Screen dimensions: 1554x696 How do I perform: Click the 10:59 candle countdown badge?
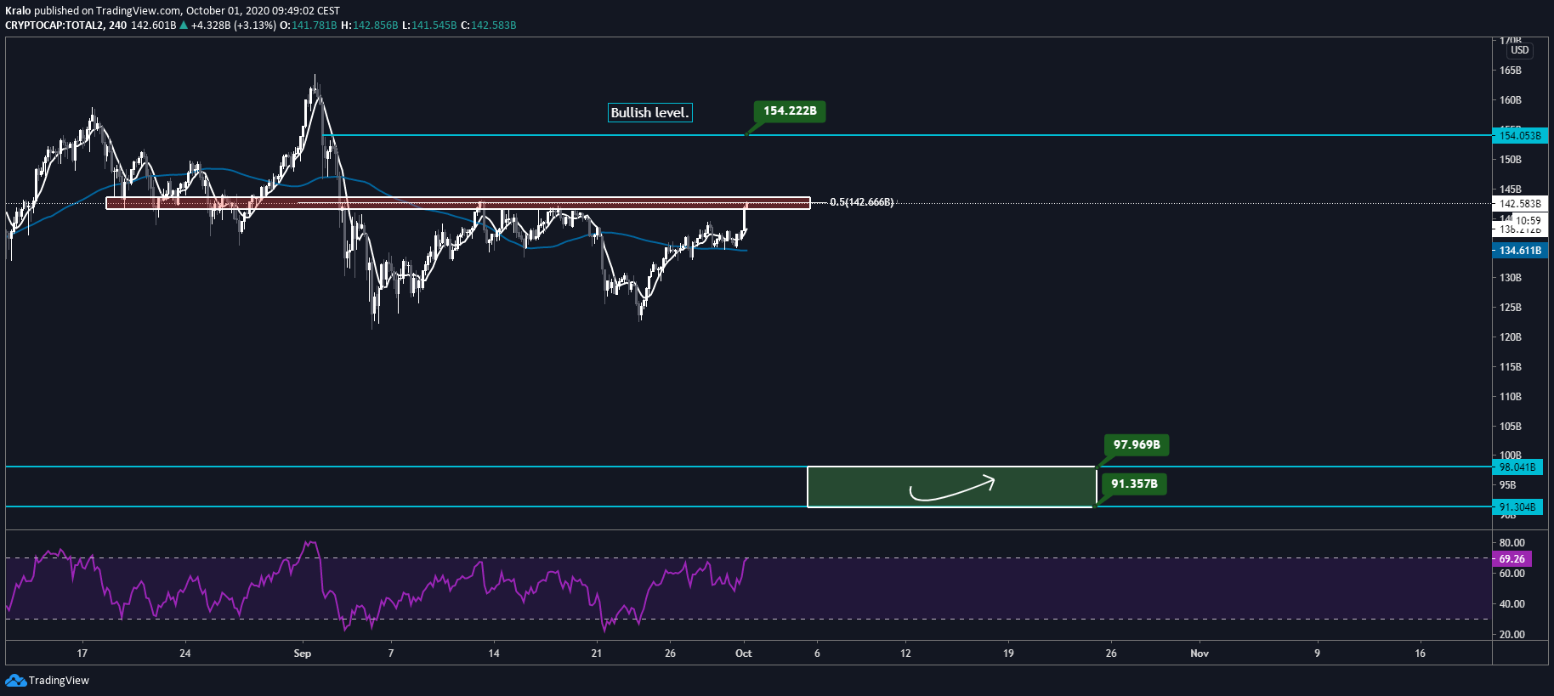1527,221
